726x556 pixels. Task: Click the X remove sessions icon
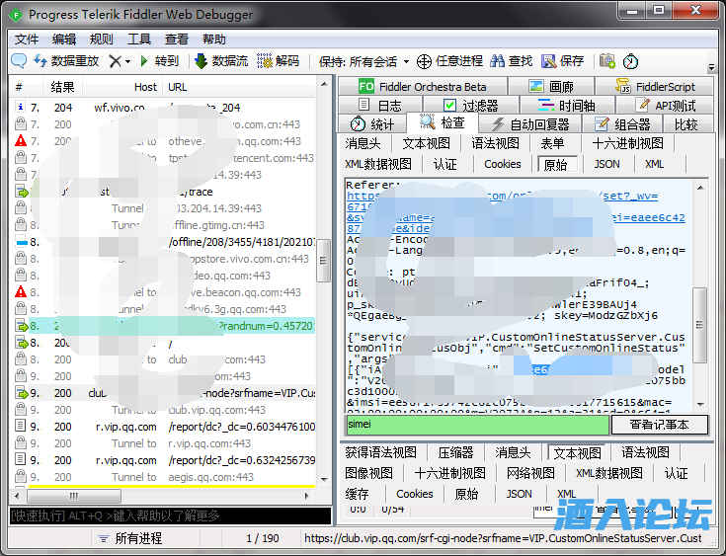click(116, 61)
